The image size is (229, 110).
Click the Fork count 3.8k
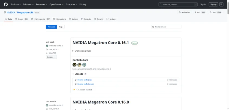click(x=203, y=12)
